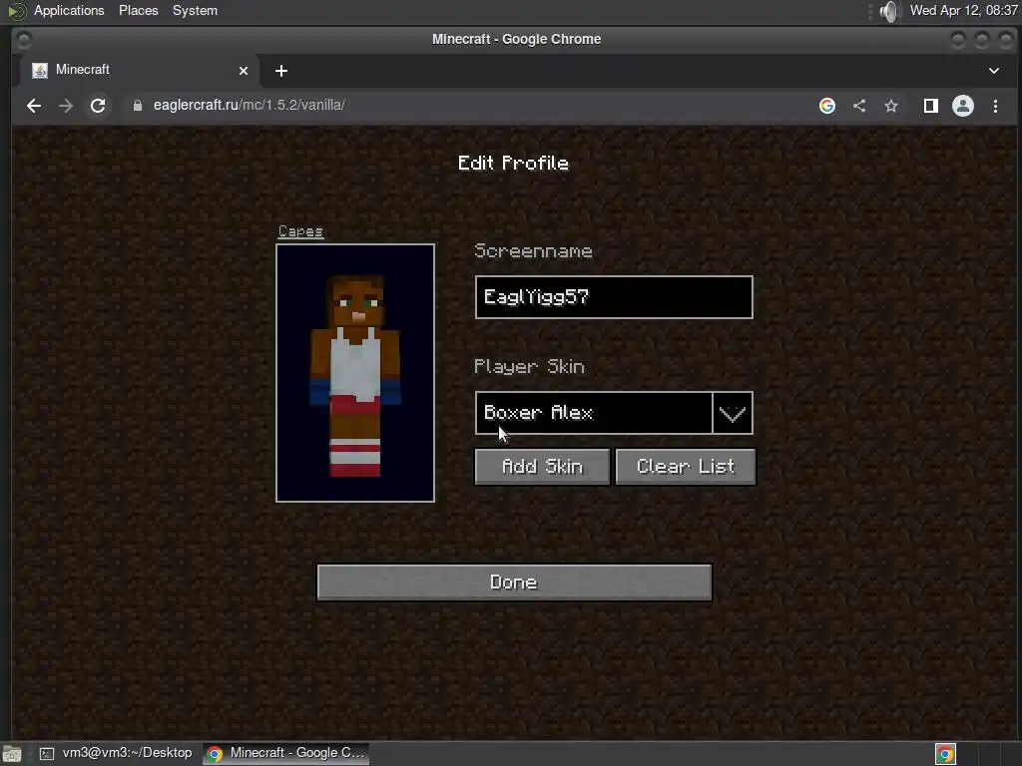Image resolution: width=1022 pixels, height=766 pixels.
Task: Click the browser forward arrow
Action: click(x=65, y=106)
